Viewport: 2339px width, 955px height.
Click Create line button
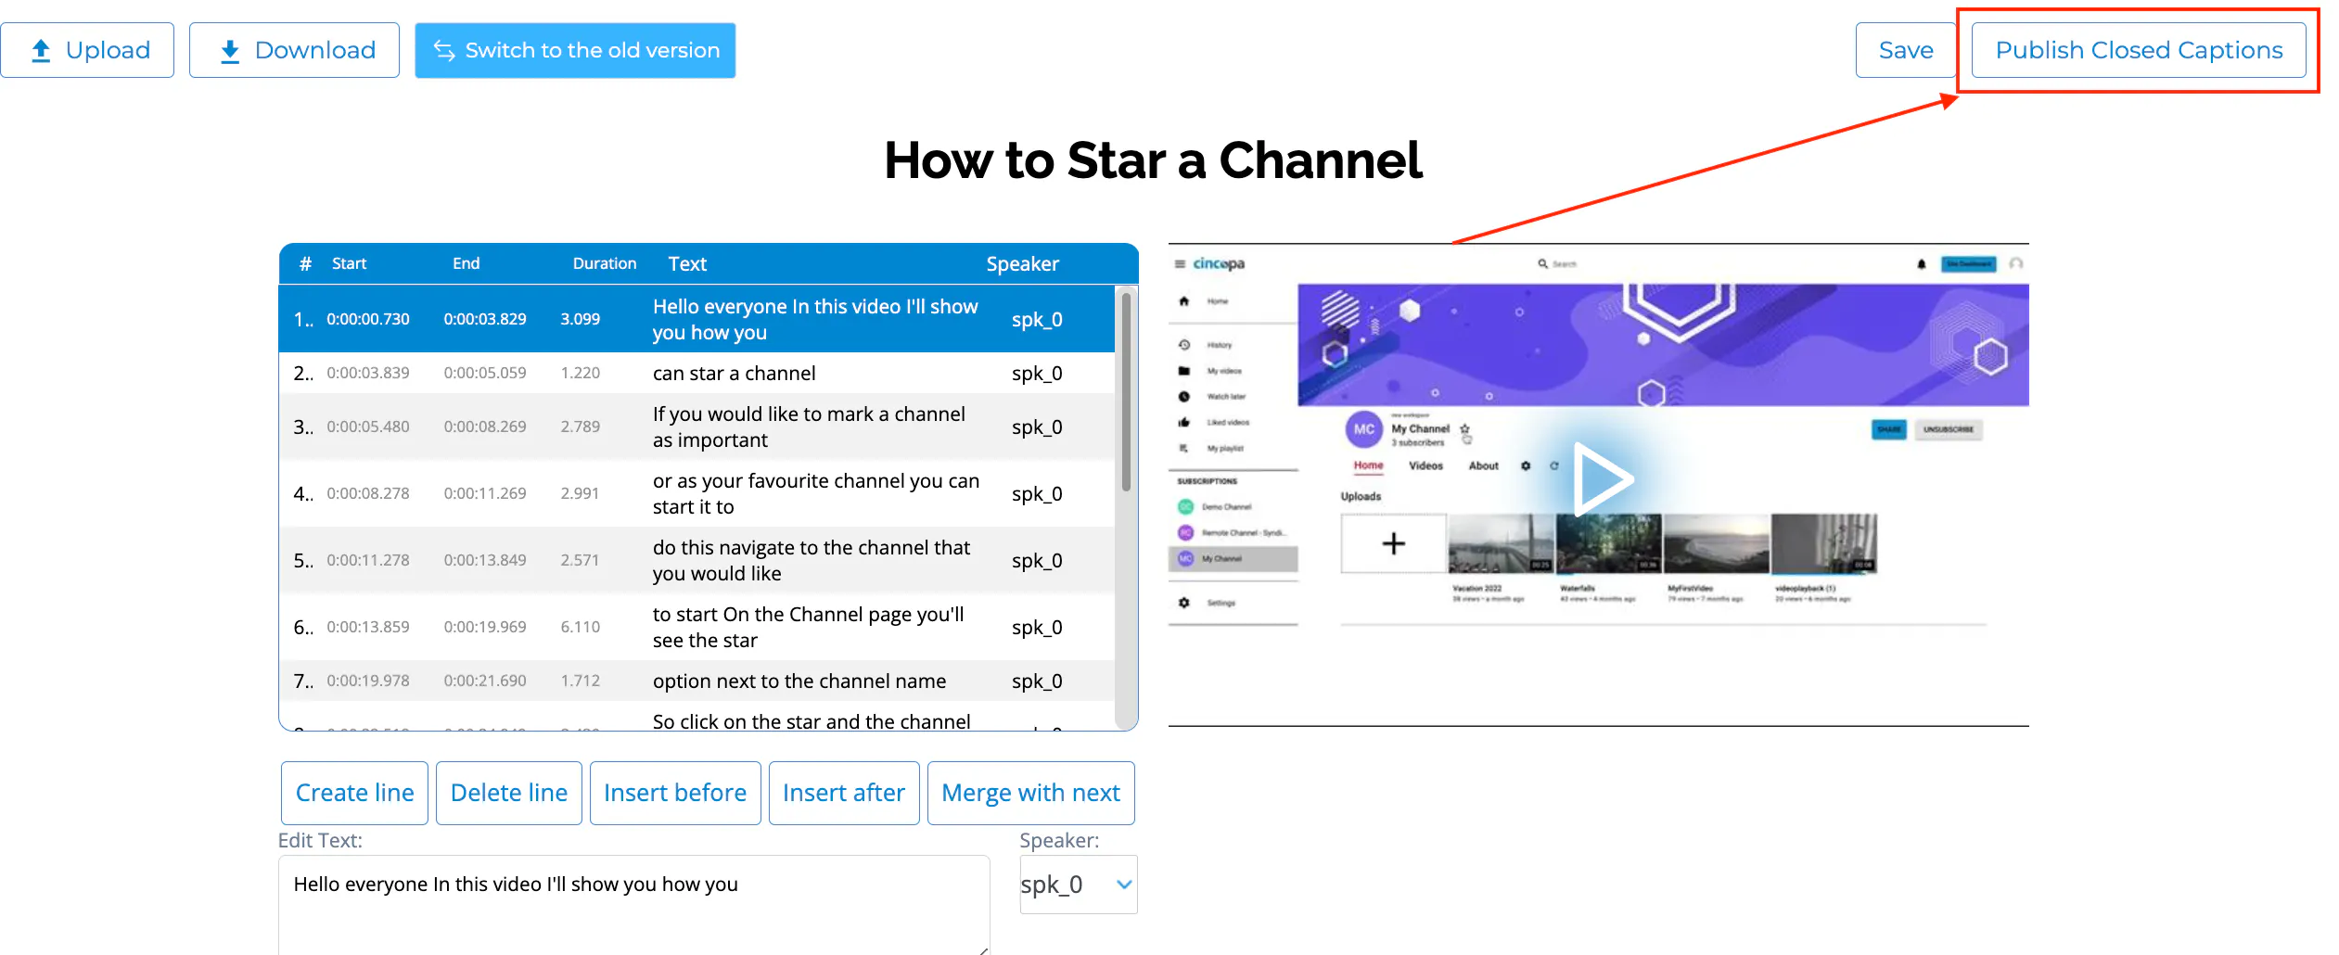click(x=354, y=793)
